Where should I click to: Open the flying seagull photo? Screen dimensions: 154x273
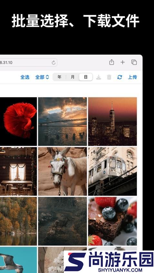pos(18,260)
